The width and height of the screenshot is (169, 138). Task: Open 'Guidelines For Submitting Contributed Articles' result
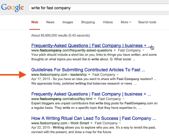coord(88,70)
